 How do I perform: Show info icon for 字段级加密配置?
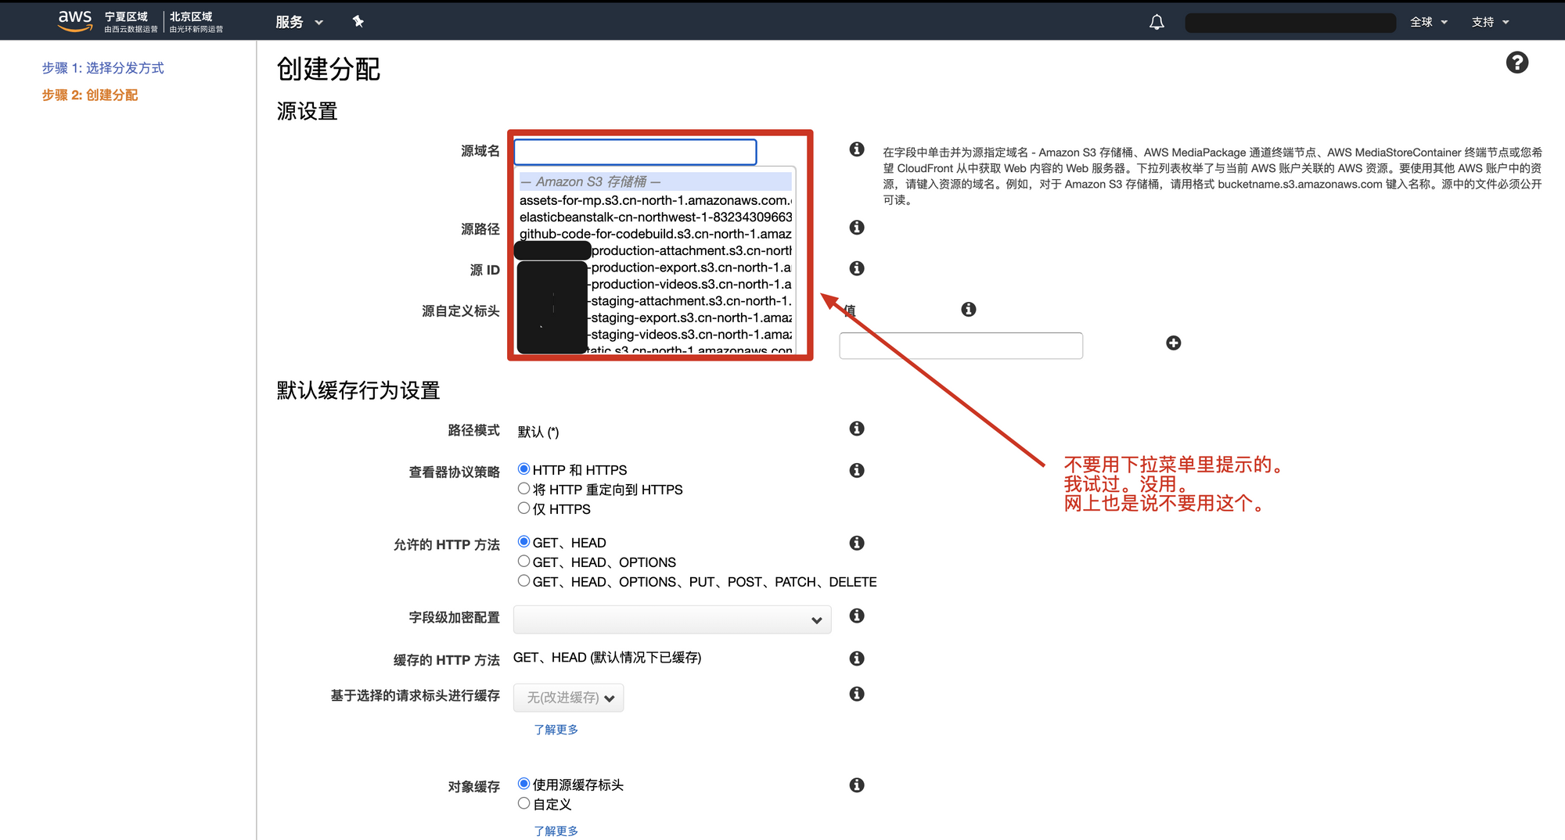pos(857,616)
